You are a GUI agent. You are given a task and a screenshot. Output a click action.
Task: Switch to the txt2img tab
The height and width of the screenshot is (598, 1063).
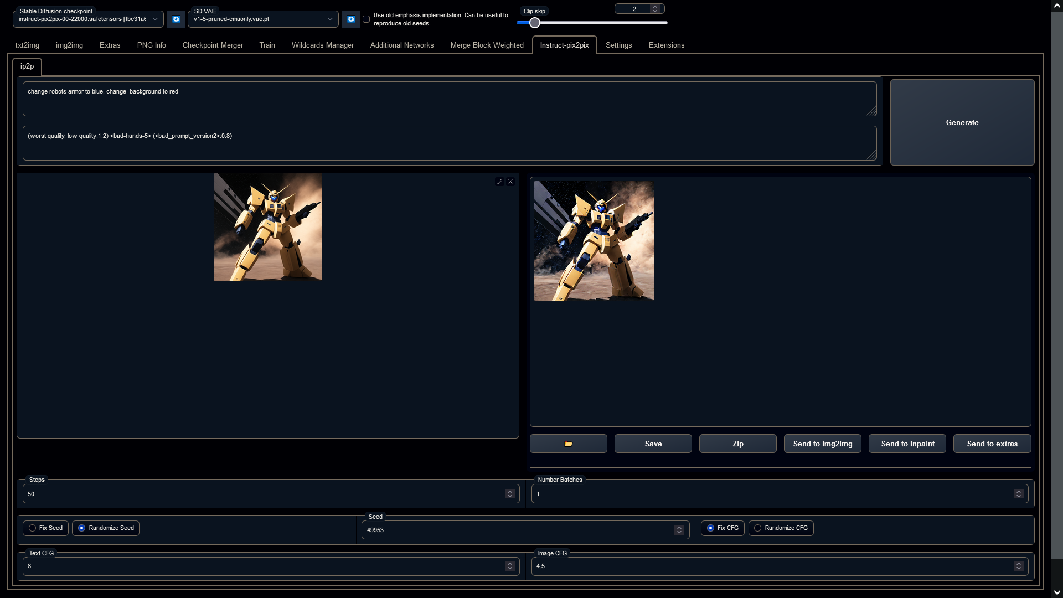tap(27, 45)
